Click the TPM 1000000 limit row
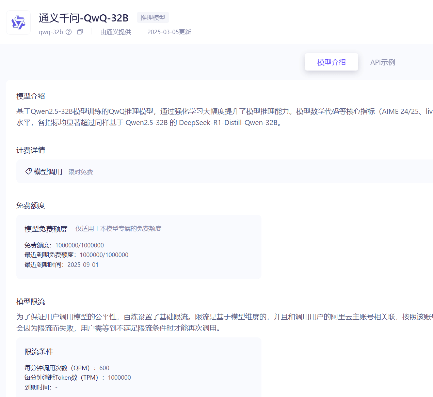The image size is (433, 397). point(78,378)
